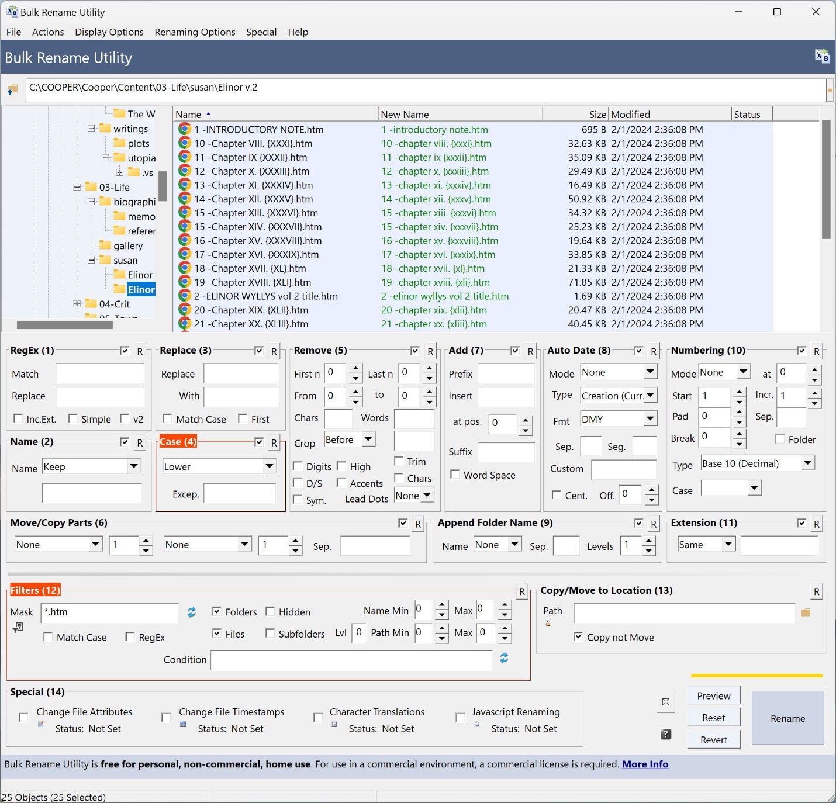Click the refresh icon next to the Mask field
This screenshot has width=836, height=803.
coord(191,613)
